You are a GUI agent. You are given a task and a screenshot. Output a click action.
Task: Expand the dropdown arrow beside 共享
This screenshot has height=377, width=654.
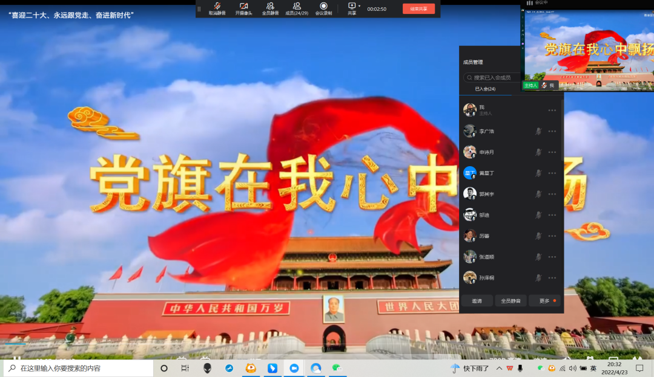359,6
